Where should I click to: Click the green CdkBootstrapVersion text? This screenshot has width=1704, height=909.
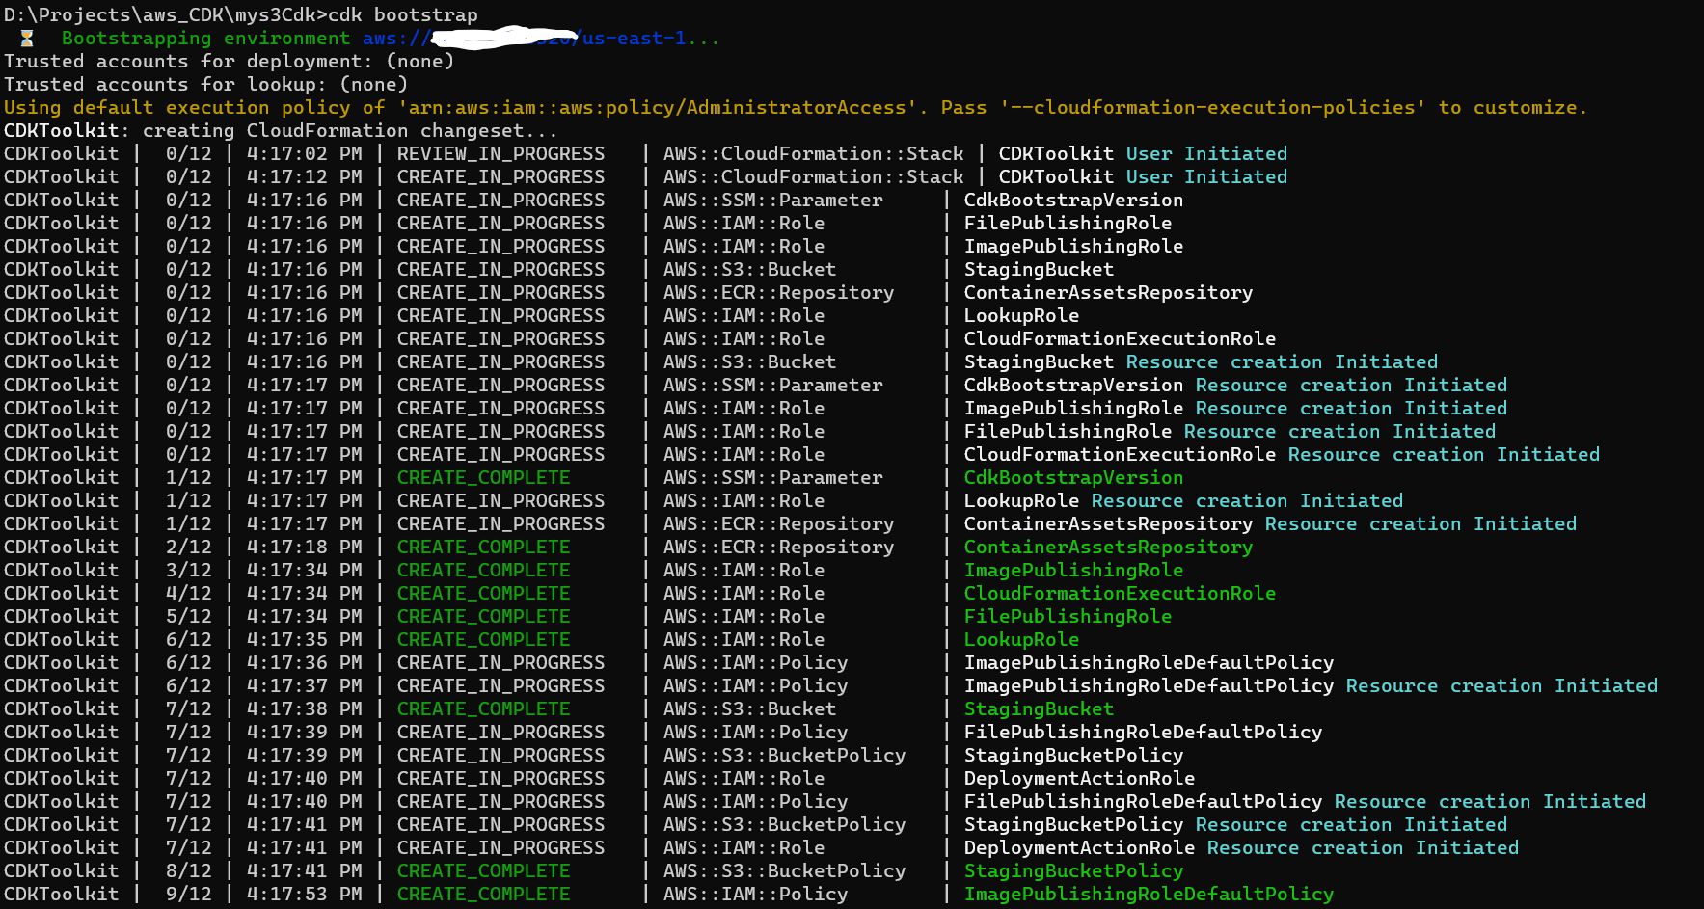pos(1073,478)
